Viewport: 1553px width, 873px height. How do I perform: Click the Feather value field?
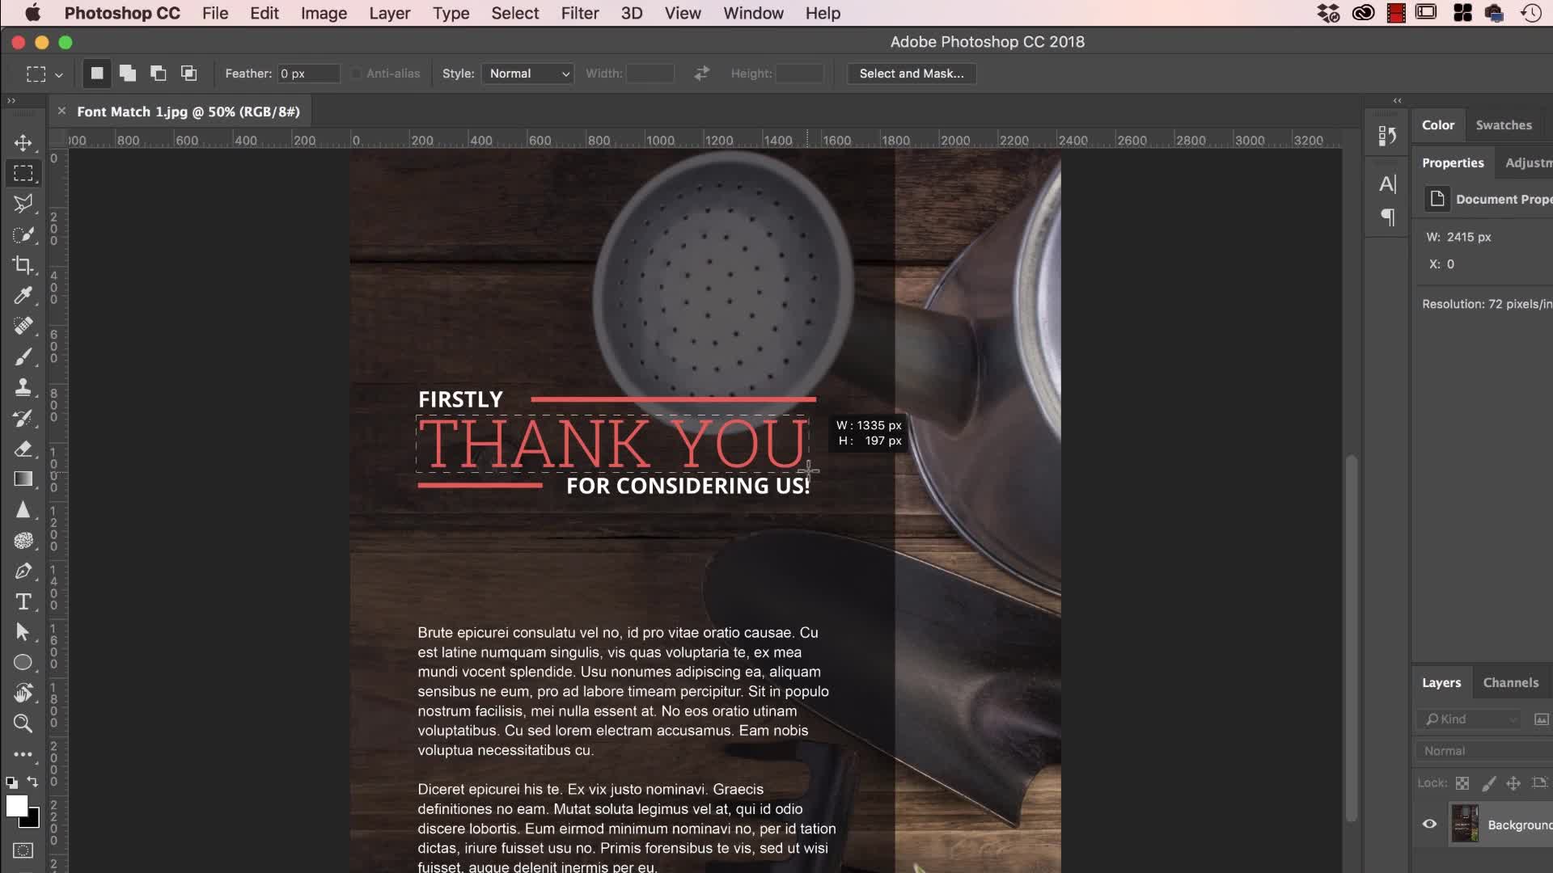coord(308,74)
